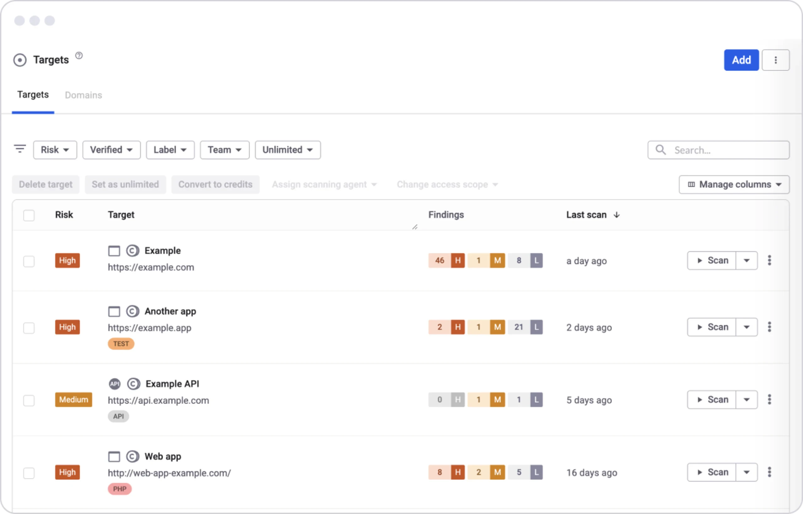This screenshot has width=803, height=514.
Task: Click the credits icon beside Another app
Action: (x=133, y=311)
